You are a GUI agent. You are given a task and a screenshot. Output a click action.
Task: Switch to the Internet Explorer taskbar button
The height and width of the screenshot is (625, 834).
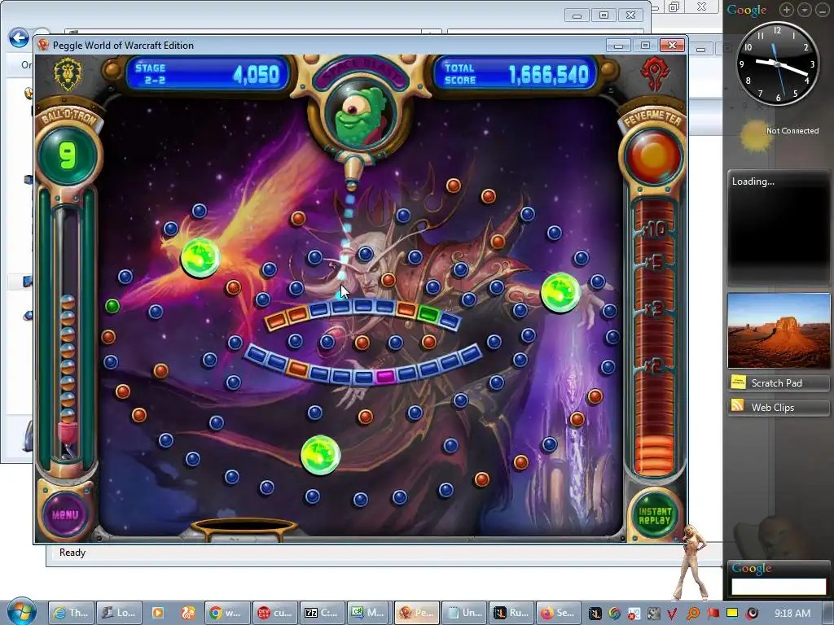[x=71, y=613]
